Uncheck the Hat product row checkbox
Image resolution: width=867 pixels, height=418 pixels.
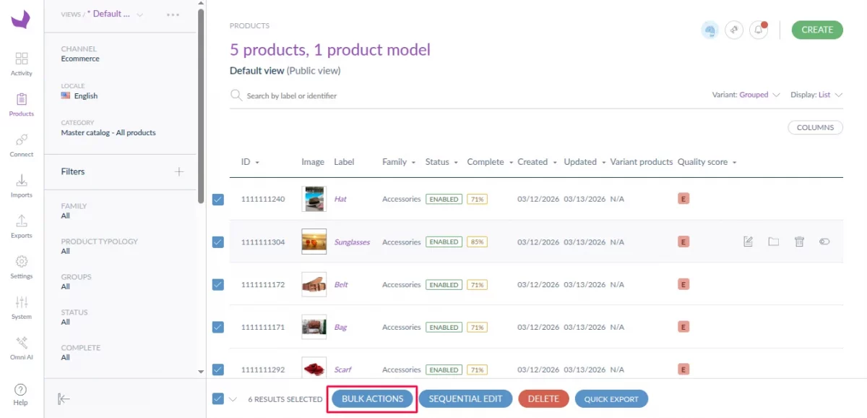[217, 199]
